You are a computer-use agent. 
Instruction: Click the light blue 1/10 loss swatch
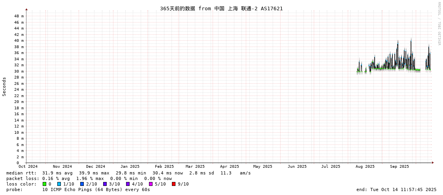pyautogui.click(x=59, y=184)
